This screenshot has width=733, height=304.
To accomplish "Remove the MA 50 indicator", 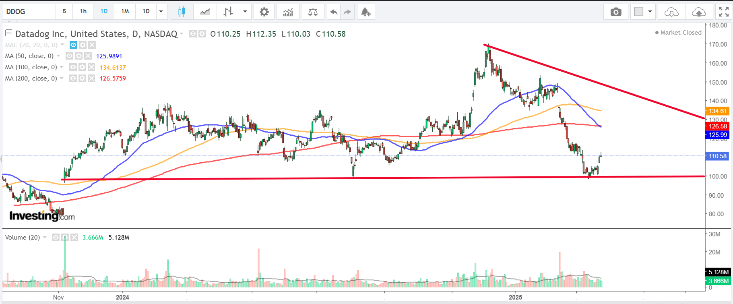I will coord(88,56).
